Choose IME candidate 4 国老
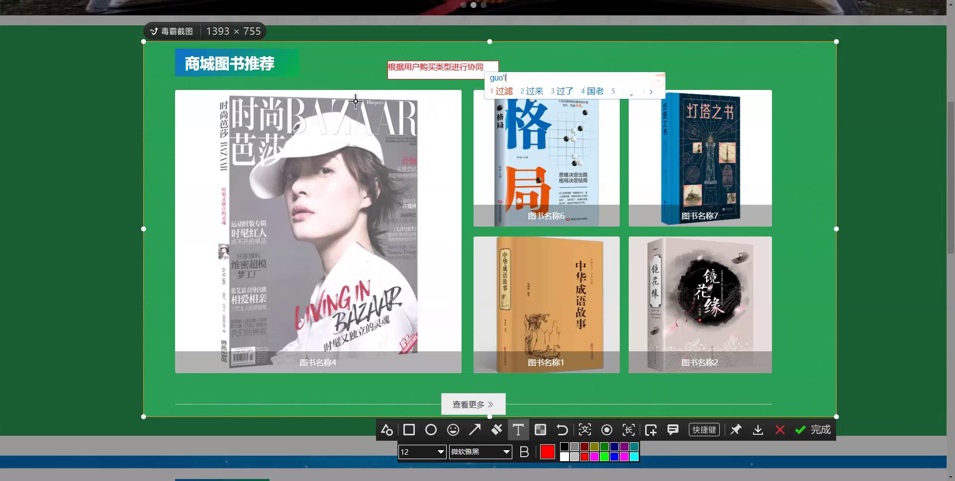The image size is (955, 481). click(592, 91)
